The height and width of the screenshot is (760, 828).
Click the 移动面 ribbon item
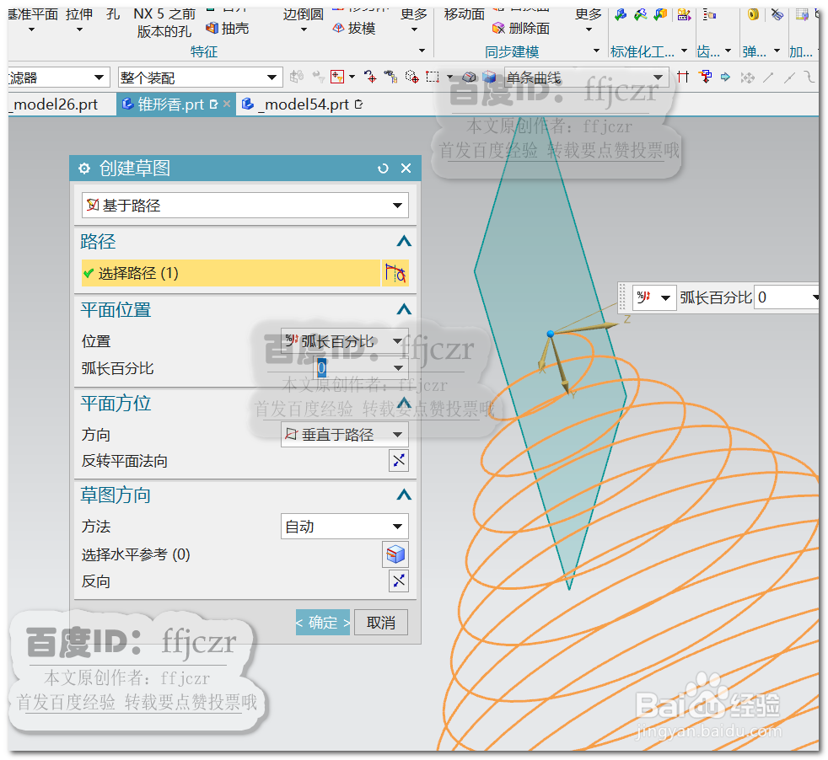point(464,15)
